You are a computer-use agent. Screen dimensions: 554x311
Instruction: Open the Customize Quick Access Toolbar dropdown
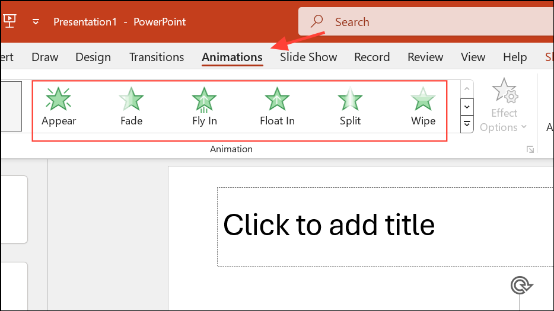[x=36, y=22]
